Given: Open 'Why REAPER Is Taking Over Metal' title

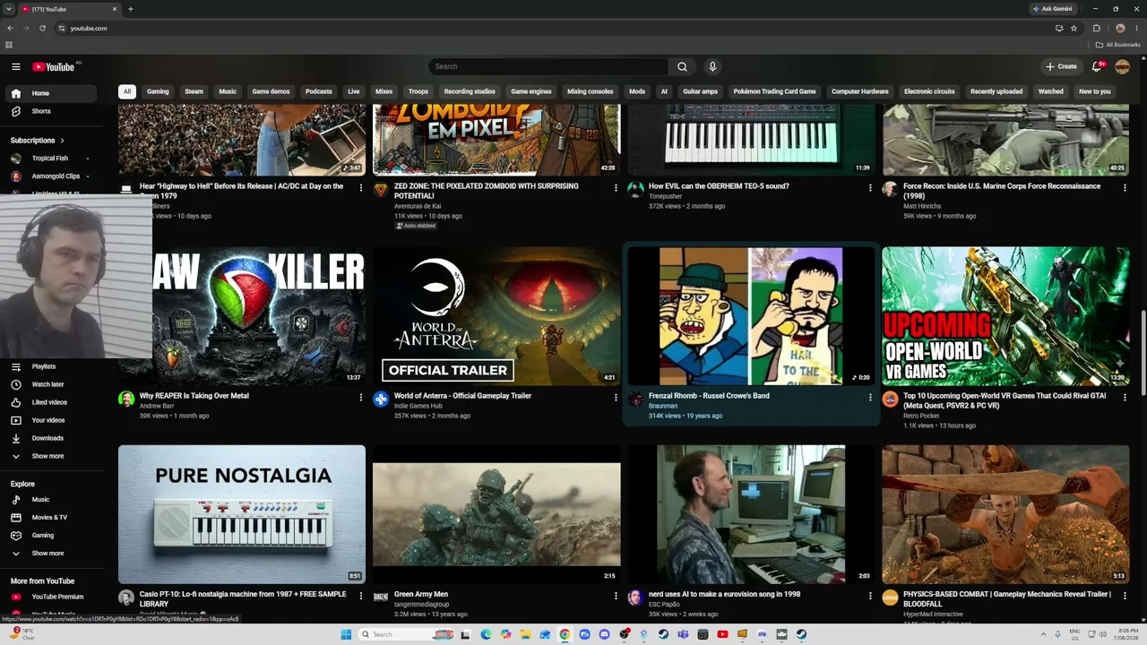Looking at the screenshot, I should point(194,396).
